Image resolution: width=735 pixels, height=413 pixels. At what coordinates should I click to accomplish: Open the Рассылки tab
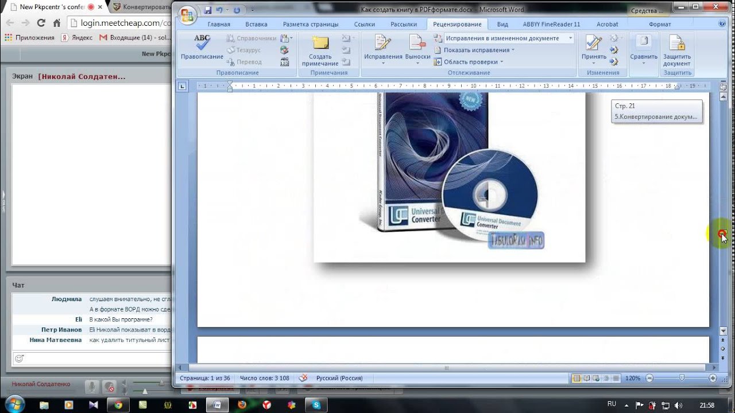point(404,24)
